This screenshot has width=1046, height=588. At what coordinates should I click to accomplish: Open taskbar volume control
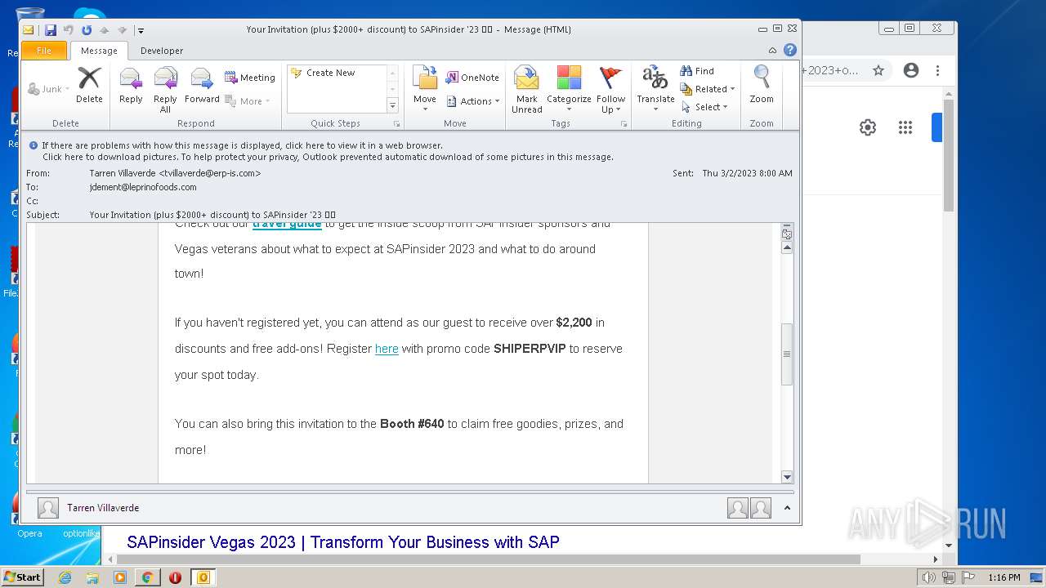pos(928,577)
